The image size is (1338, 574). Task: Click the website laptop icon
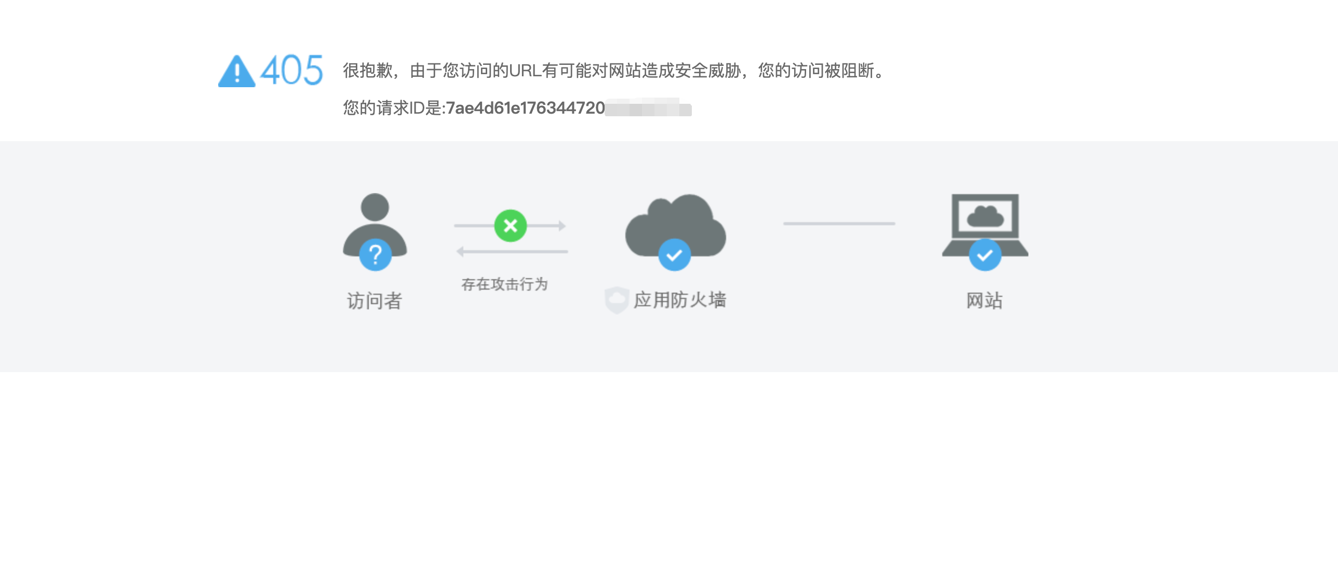click(x=985, y=225)
